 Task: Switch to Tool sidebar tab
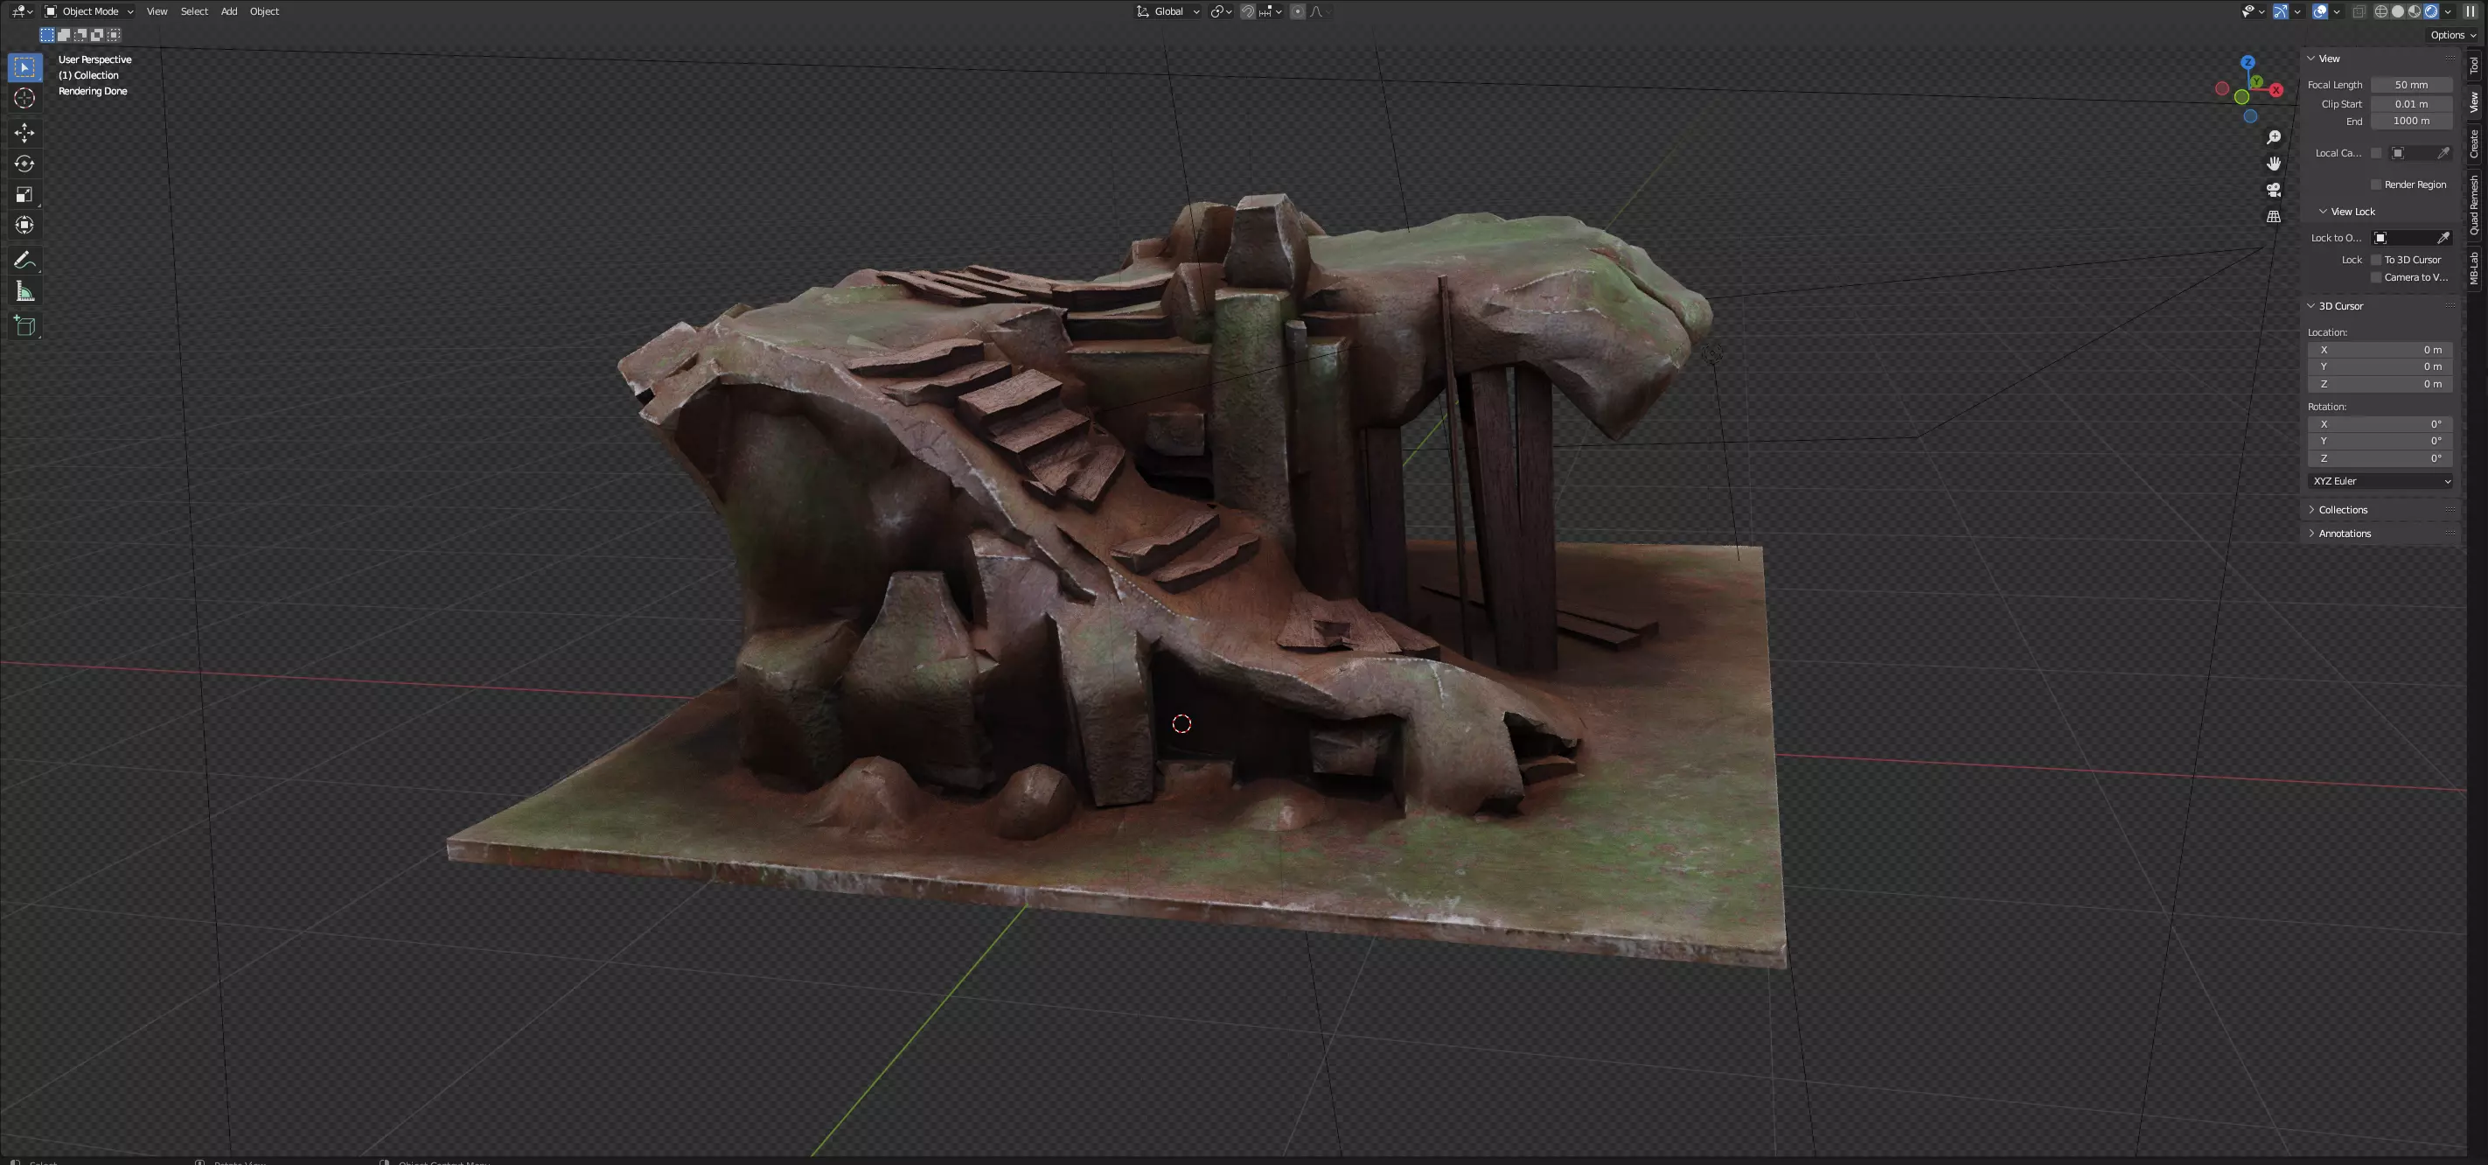(x=2473, y=66)
